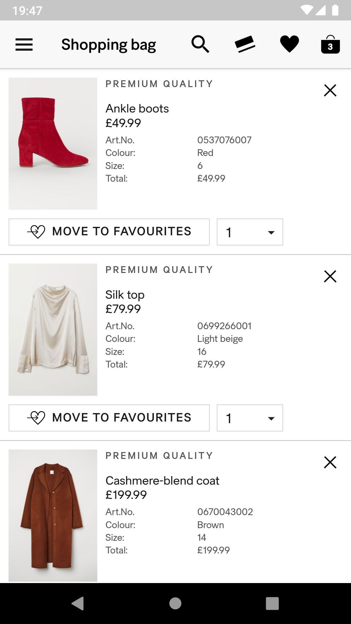Open the Ankle boots product title
This screenshot has height=624, width=351.
(137, 109)
